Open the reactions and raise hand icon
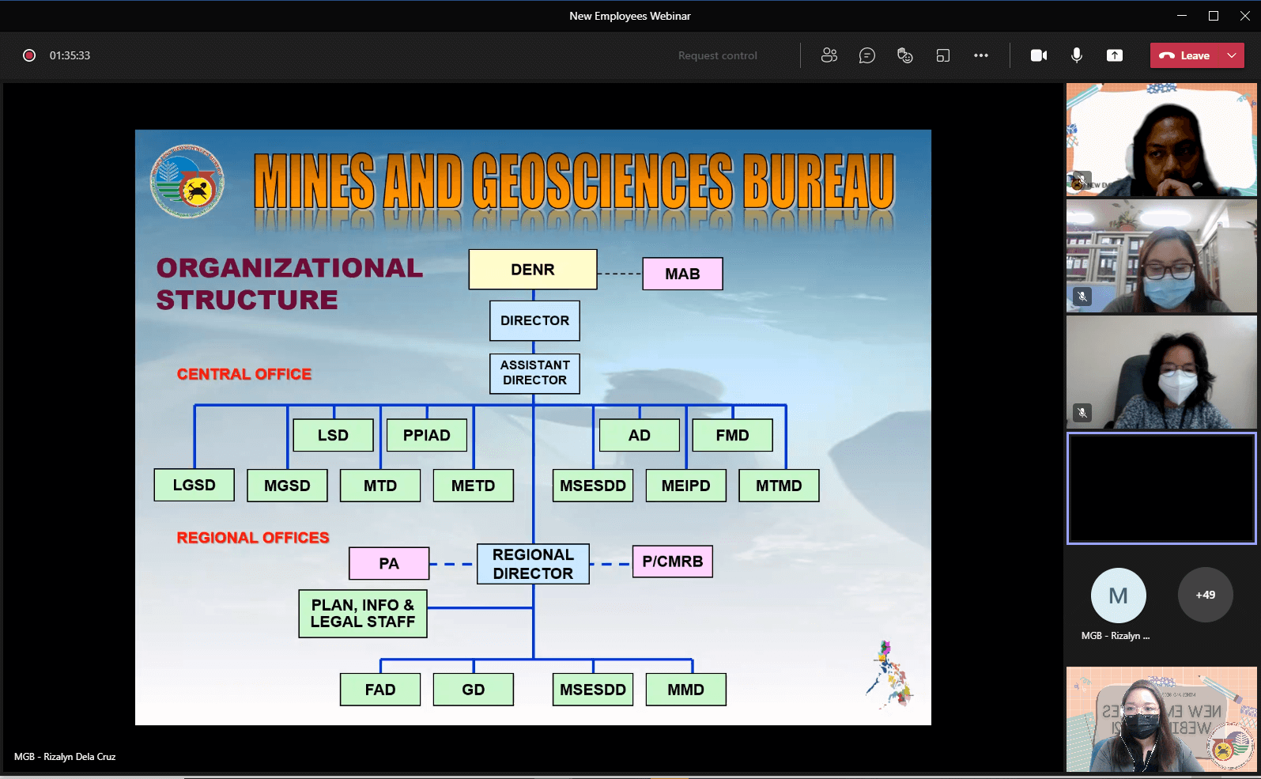Screen dimensions: 1261x779 click(x=905, y=55)
